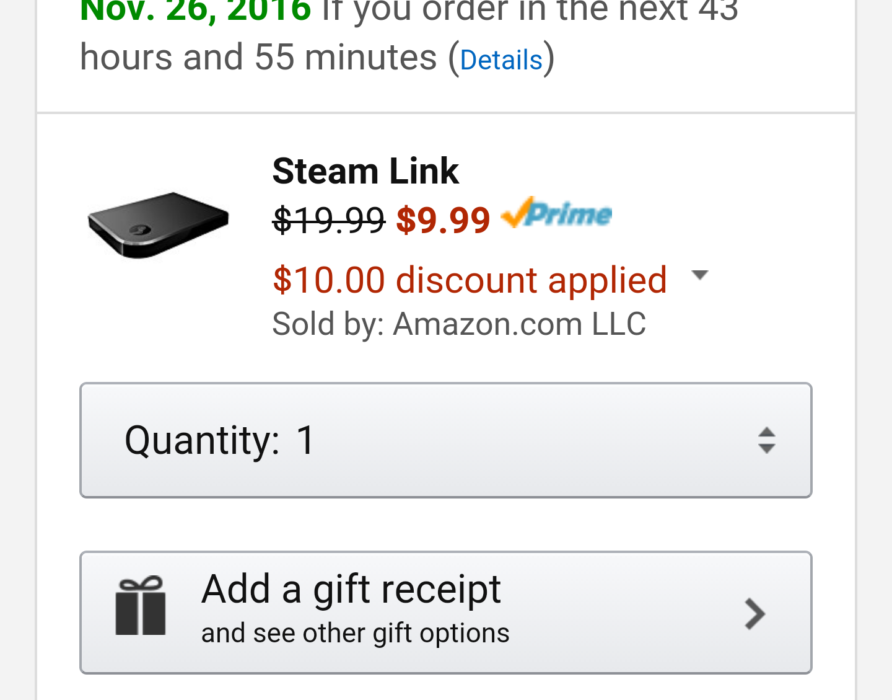The height and width of the screenshot is (700, 892).
Task: Click the red $9.99 sale price
Action: pyautogui.click(x=443, y=220)
